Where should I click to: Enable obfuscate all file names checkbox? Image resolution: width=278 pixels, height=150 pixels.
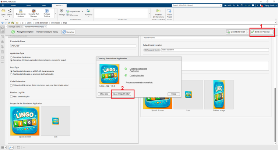point(11,85)
